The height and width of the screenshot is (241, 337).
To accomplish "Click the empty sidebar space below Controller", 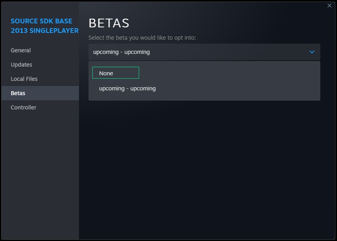I will point(40,176).
